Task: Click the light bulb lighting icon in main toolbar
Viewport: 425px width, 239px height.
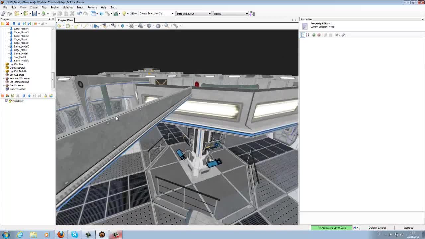Action: tap(124, 14)
